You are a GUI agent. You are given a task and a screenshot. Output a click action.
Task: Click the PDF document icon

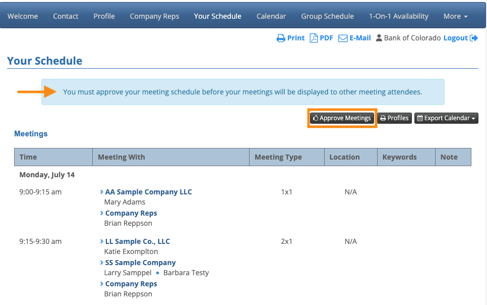click(x=314, y=38)
